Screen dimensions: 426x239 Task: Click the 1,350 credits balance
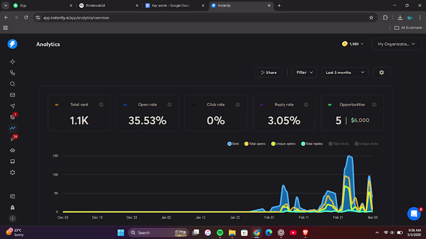(x=353, y=44)
